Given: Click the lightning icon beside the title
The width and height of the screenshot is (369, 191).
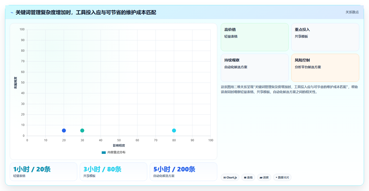Looking at the screenshot, I should click(x=12, y=13).
